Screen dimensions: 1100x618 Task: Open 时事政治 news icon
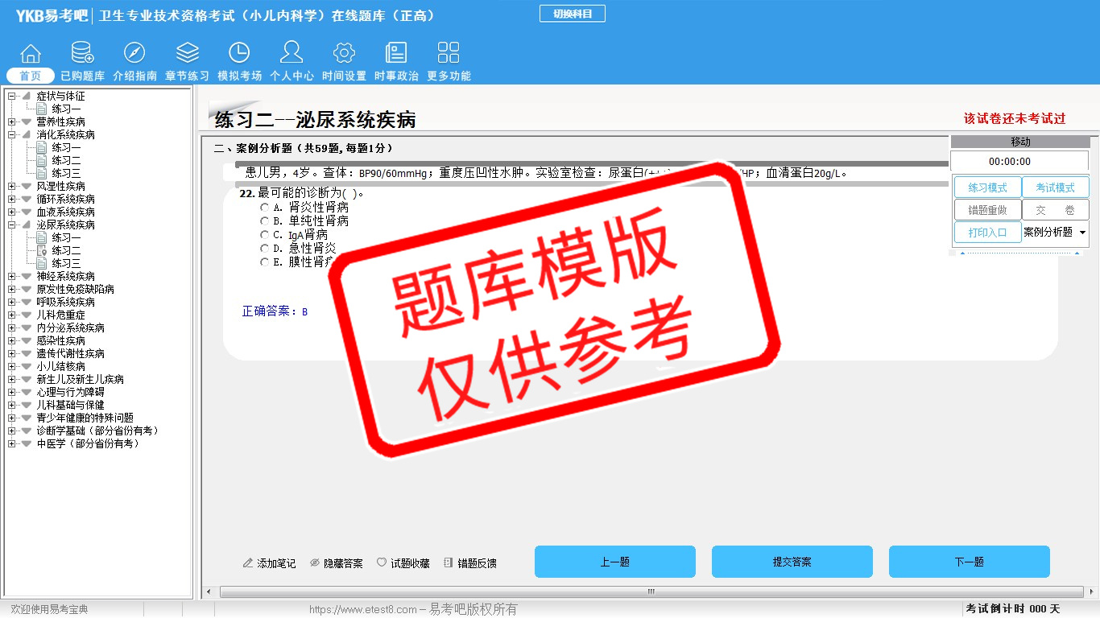click(x=396, y=54)
